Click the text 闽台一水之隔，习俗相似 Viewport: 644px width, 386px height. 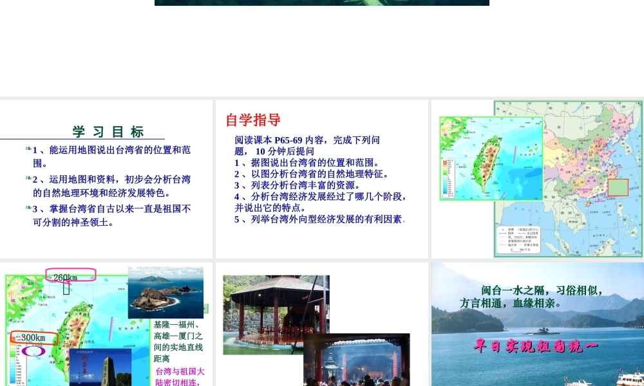point(542,290)
